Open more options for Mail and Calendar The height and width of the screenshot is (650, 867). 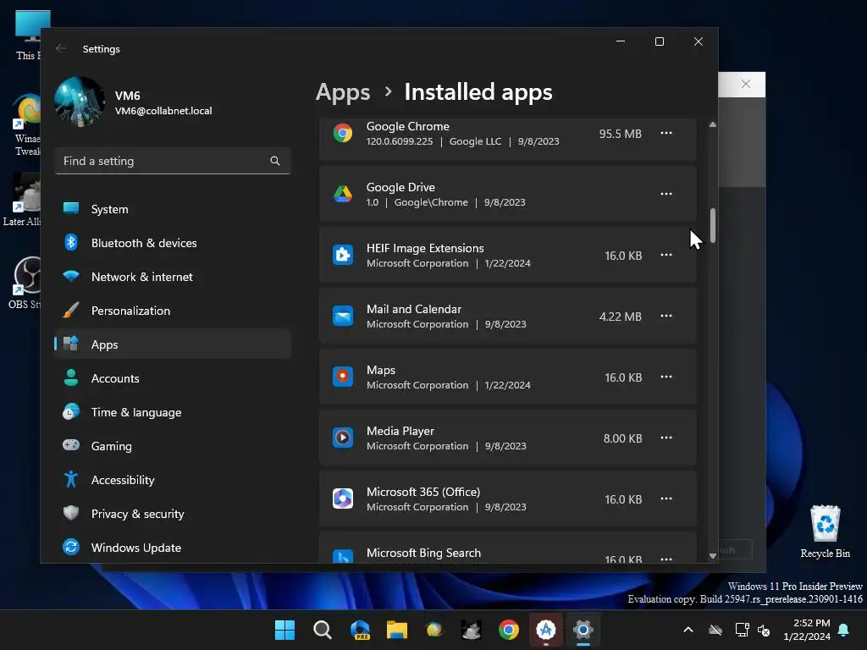pos(666,316)
